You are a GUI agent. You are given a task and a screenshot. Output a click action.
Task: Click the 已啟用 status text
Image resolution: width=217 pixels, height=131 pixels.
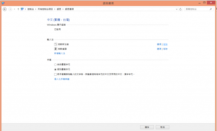coord(57,29)
